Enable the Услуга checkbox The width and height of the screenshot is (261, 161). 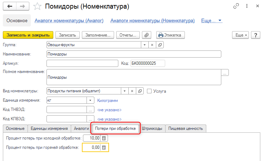(149, 91)
